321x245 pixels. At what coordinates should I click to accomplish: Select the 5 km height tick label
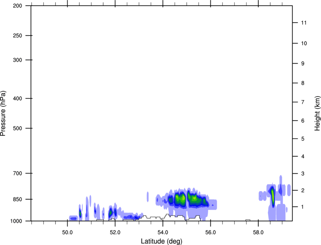[302, 139]
